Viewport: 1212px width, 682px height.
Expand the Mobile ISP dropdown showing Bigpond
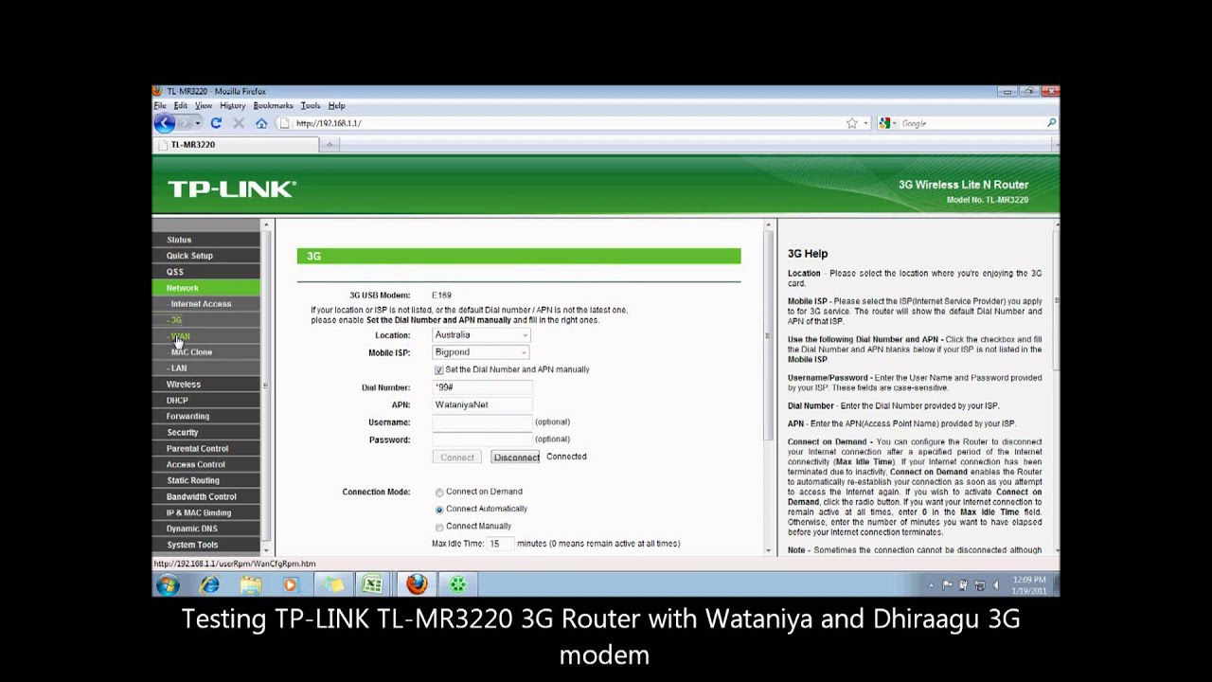(x=481, y=352)
